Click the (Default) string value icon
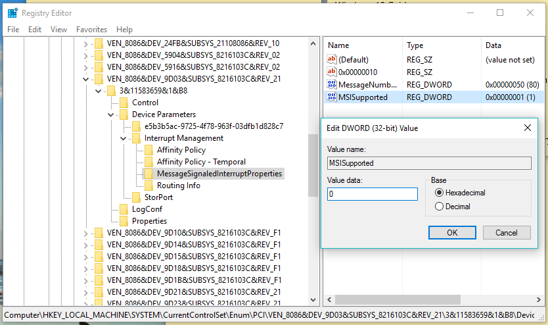Viewport: 548px width, 325px height. [332, 60]
